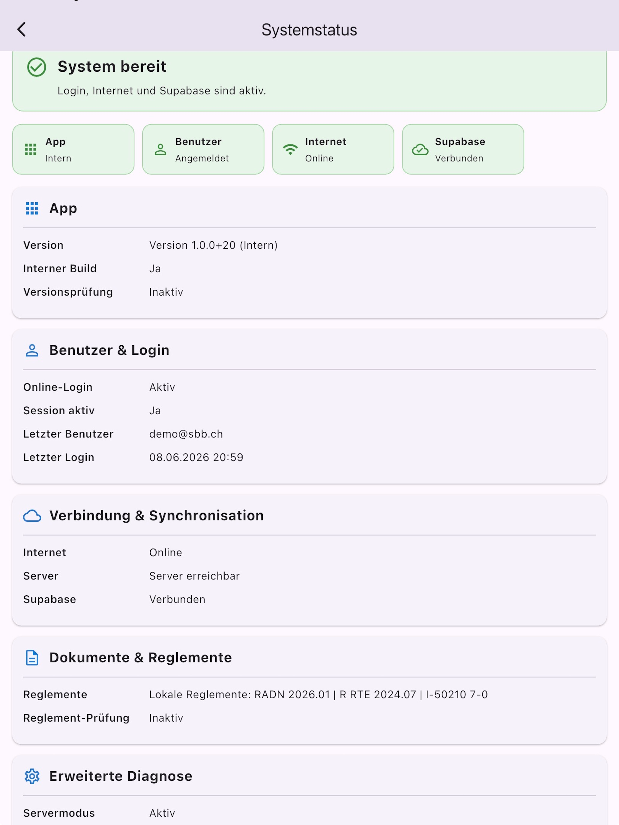Tap the Servermodus value 'Aktiv'
Screen dimensions: 619x825
(x=162, y=813)
